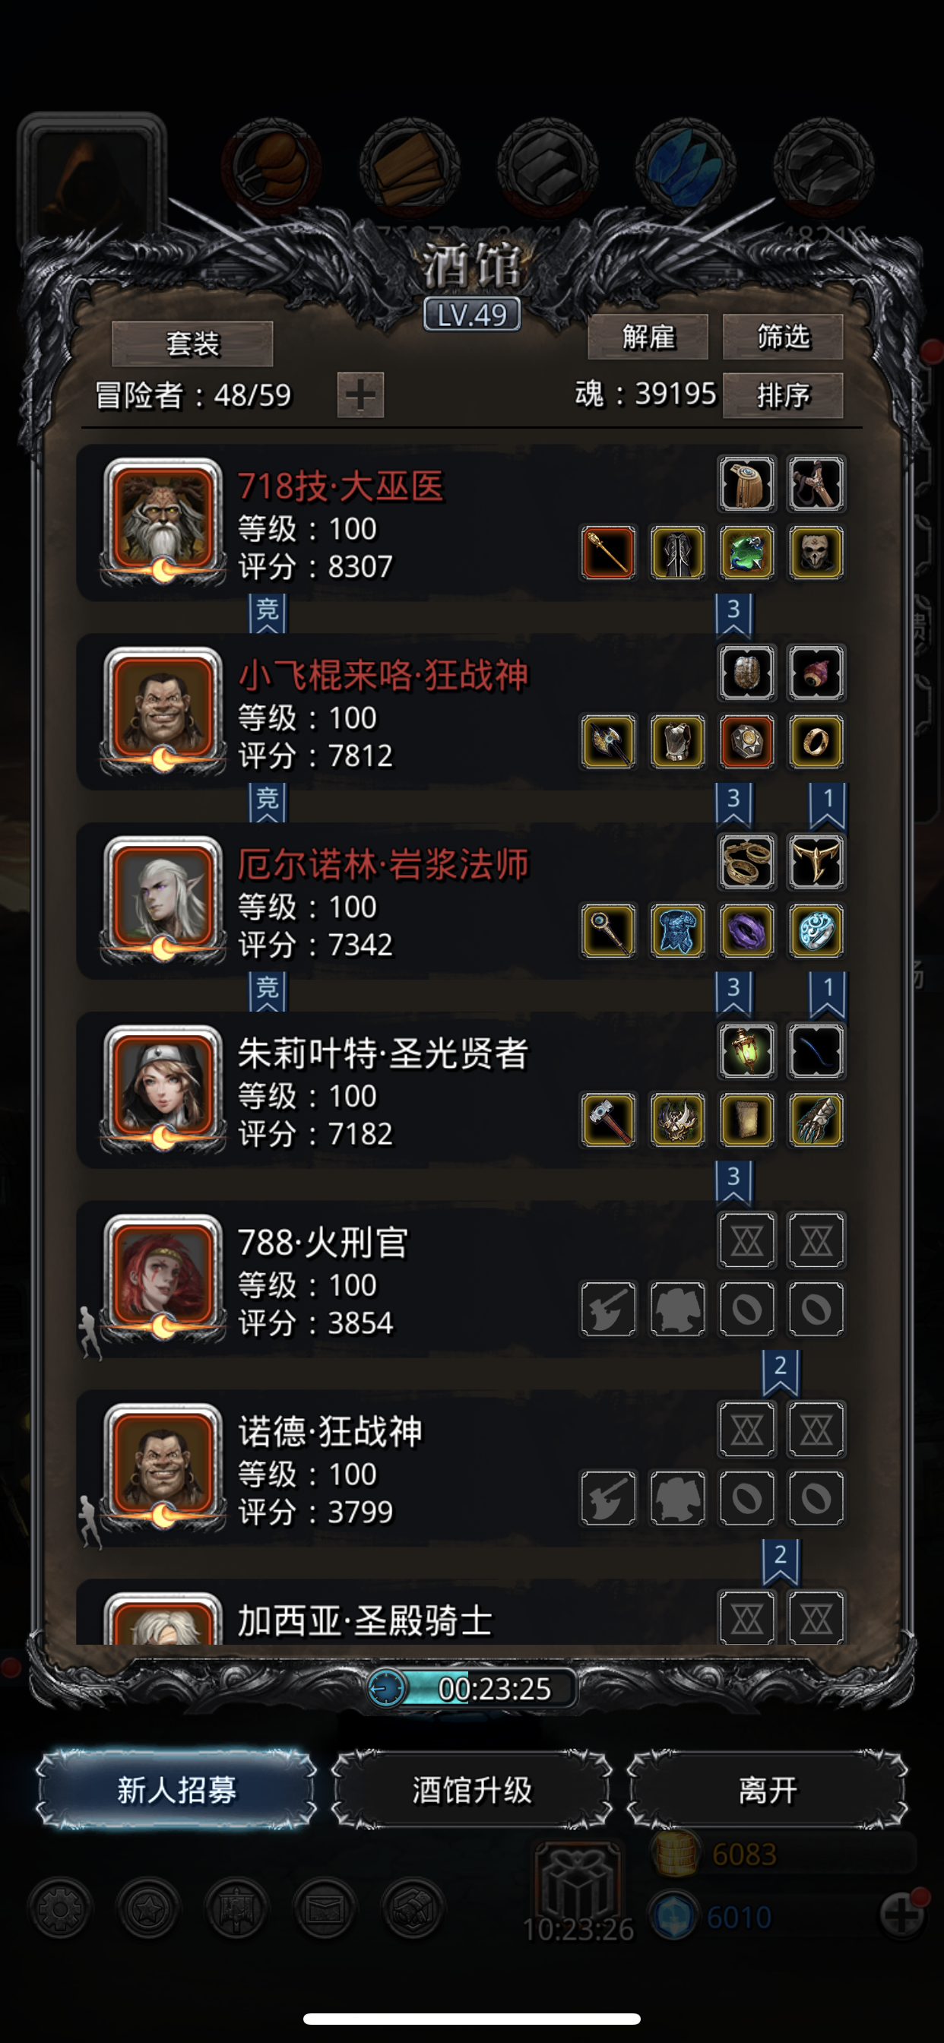
Task: Open the 套装 equipment set menu
Action: (x=192, y=344)
